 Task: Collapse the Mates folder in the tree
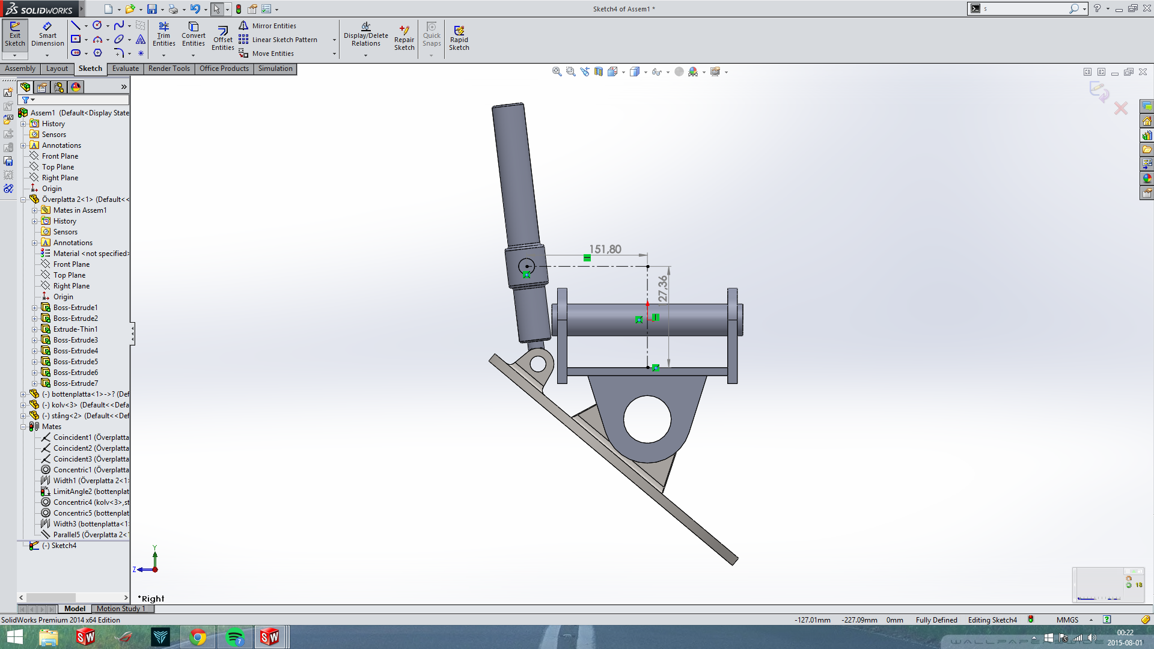(23, 427)
